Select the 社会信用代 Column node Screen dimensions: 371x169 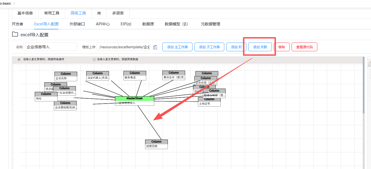(64, 91)
